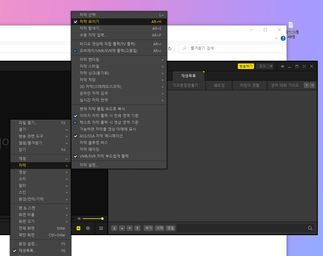
Task: Open the 모드 dropdown near broadcast button
Action: click(264, 66)
